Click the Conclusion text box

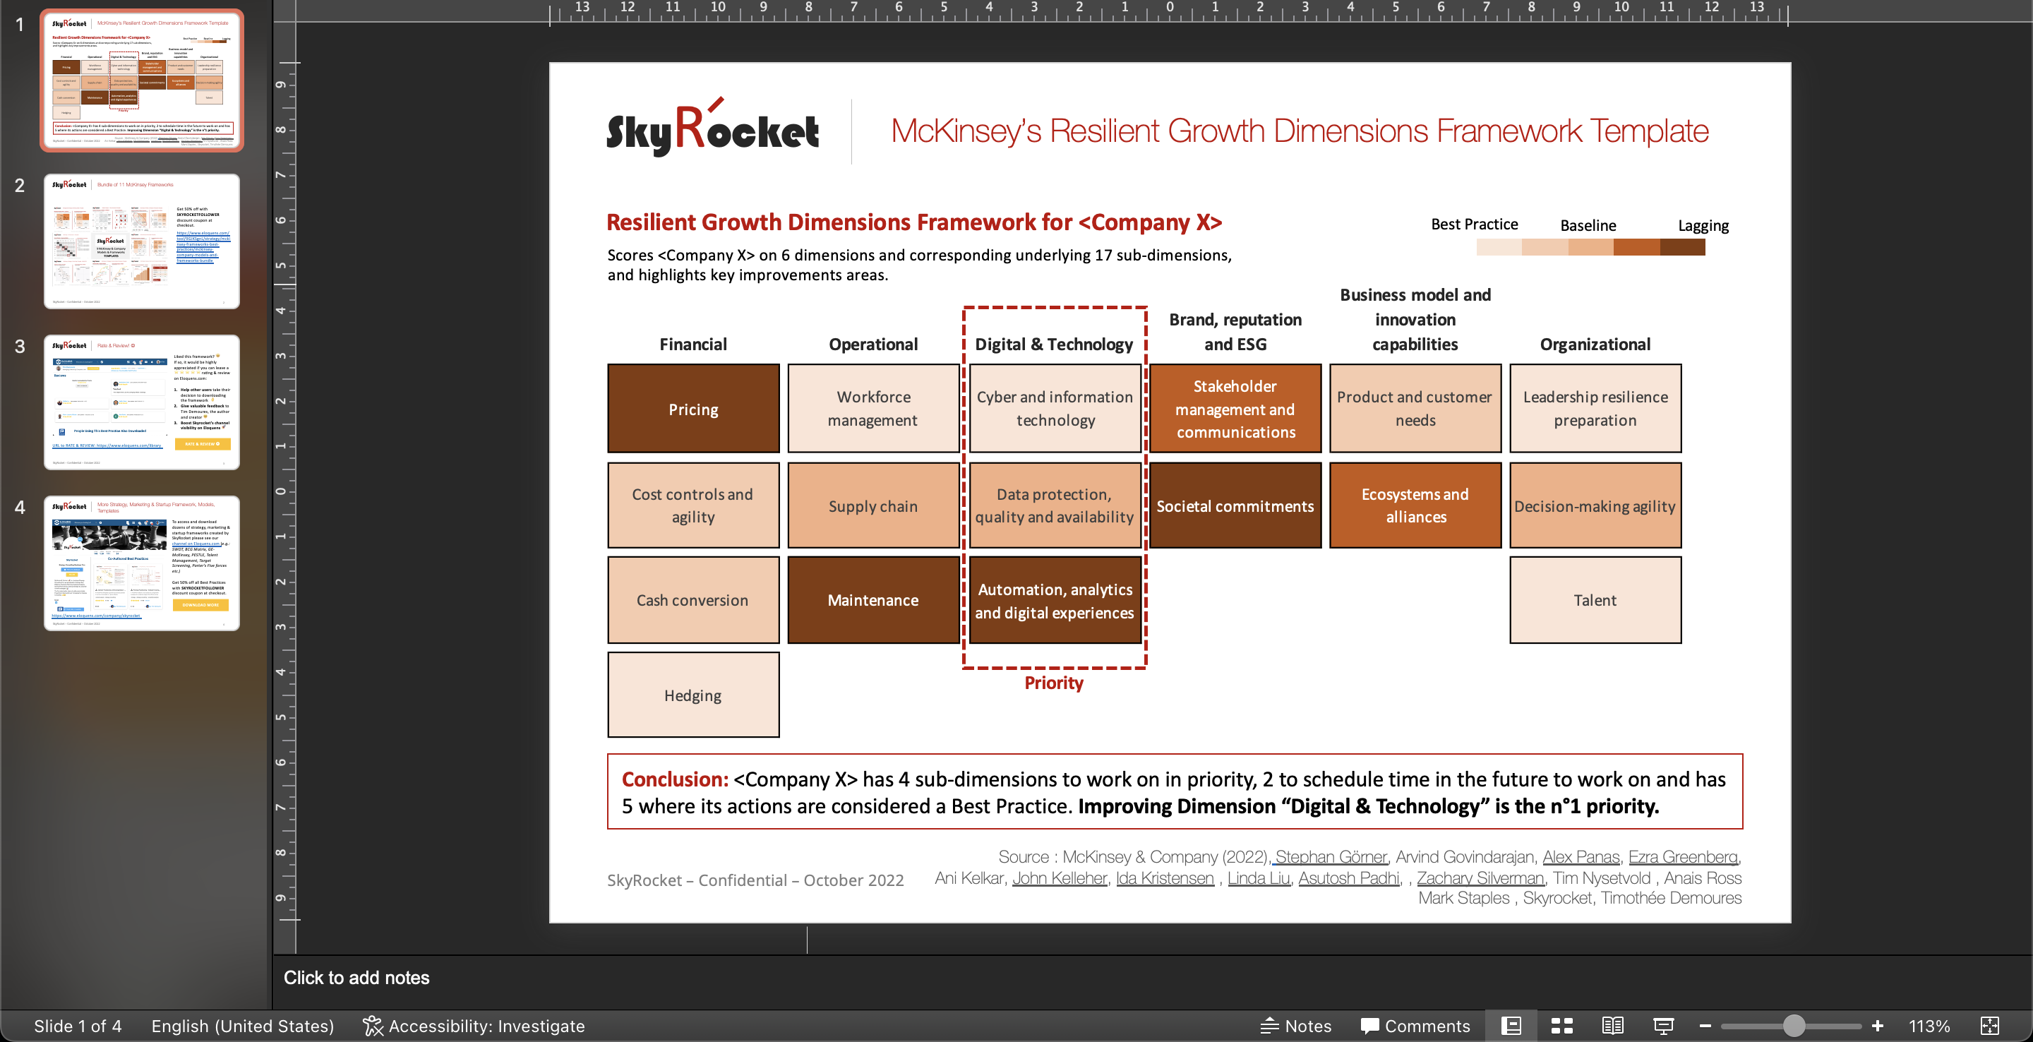point(1175,792)
